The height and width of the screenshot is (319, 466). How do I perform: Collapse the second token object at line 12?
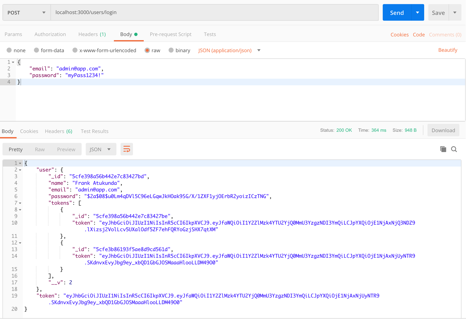[x=20, y=243]
